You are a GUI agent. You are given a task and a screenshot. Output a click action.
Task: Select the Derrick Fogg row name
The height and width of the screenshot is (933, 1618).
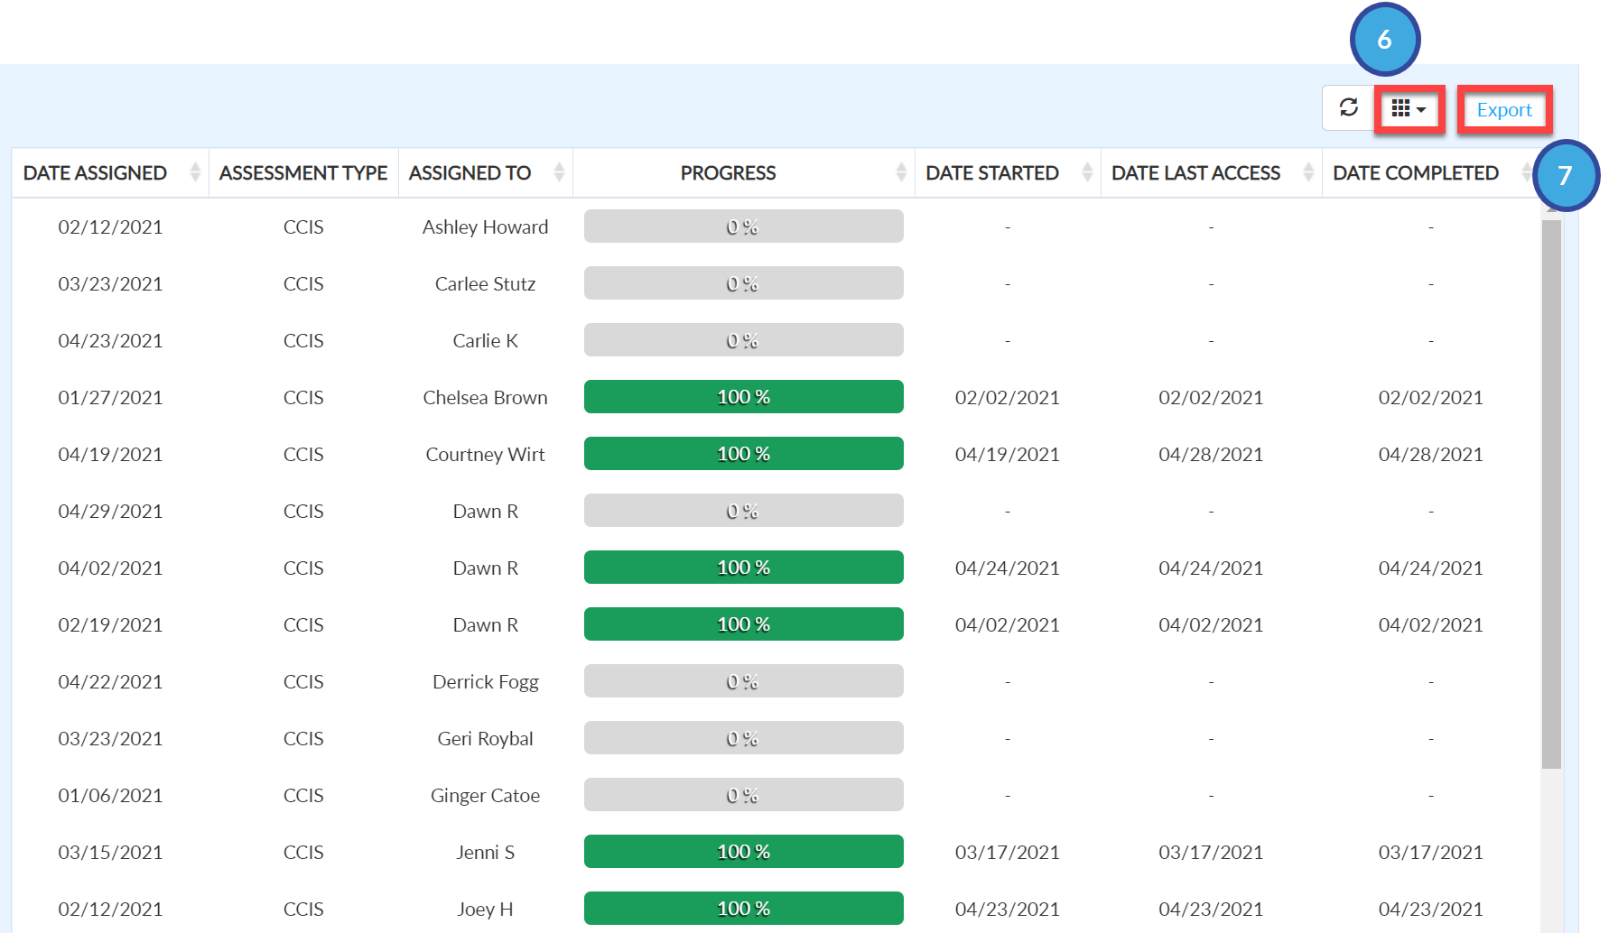click(486, 682)
